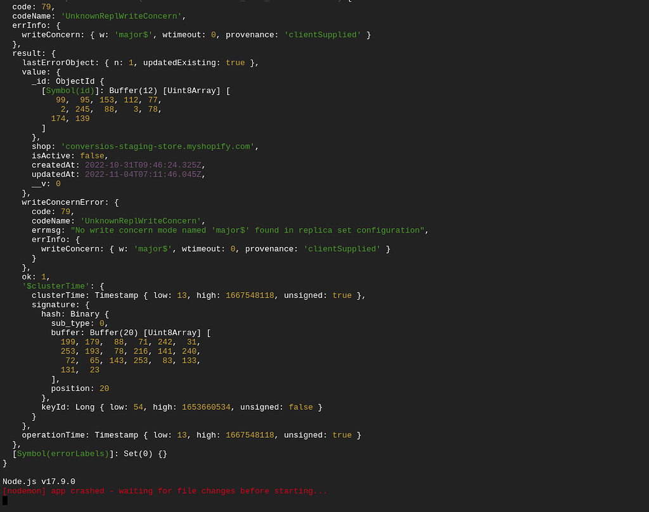Image resolution: width=649 pixels, height=512 pixels.
Task: Click the '$clusterTime' key
Action: 55,286
